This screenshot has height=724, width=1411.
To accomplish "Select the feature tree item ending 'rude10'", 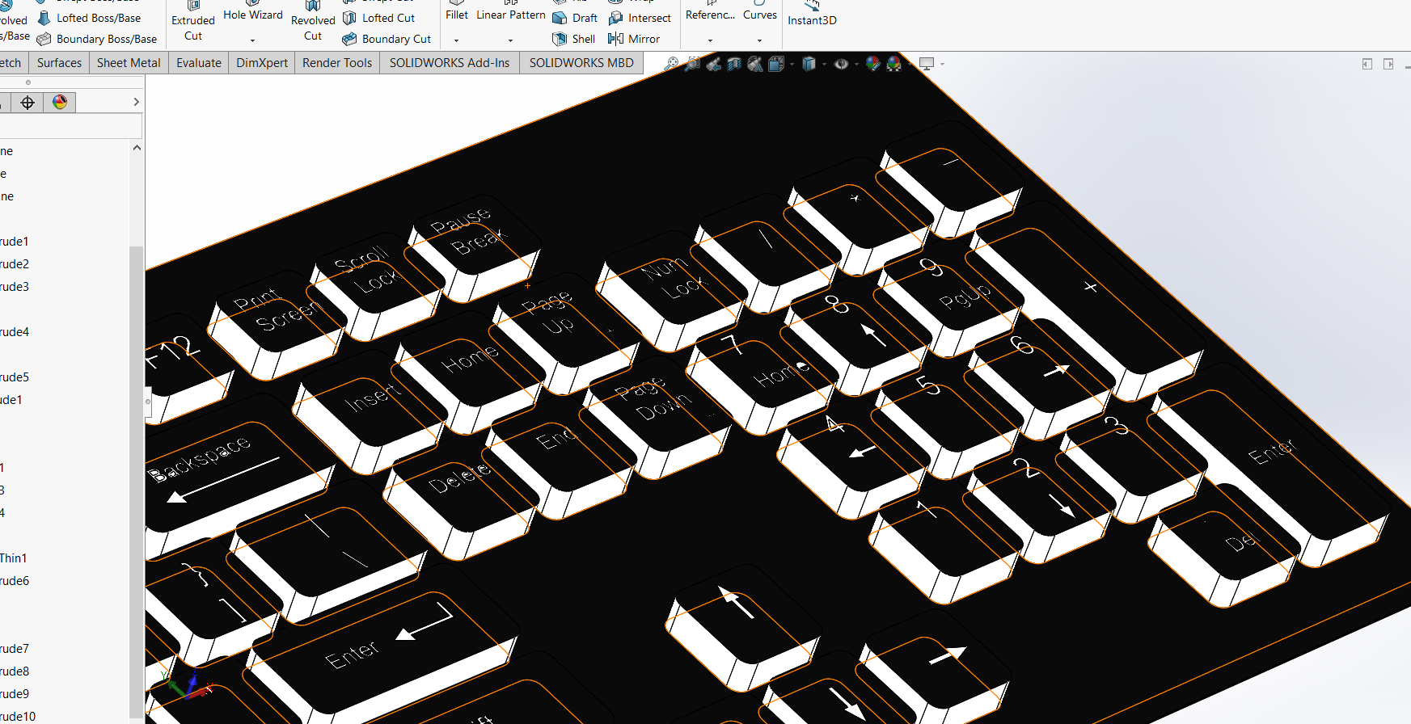I will [17, 717].
